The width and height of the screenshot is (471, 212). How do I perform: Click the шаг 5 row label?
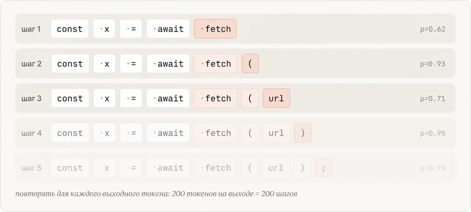[31, 168]
